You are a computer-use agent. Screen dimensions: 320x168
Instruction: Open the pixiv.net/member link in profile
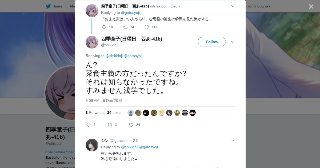click(x=60, y=152)
